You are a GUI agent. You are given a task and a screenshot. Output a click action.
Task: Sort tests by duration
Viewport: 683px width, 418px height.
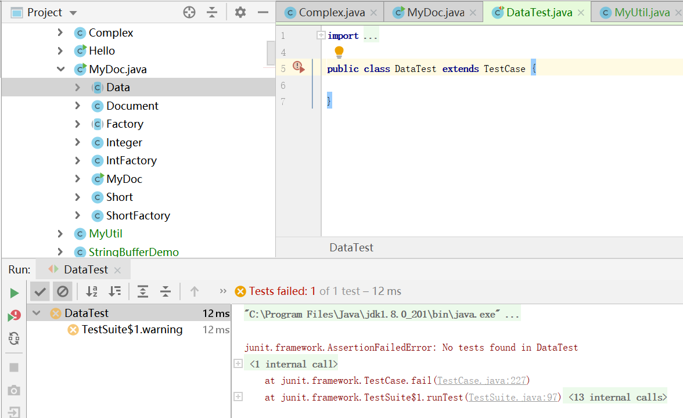[115, 291]
